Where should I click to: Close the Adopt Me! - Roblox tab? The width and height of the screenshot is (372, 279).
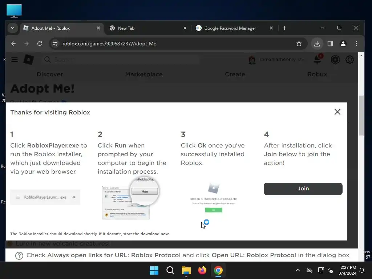pyautogui.click(x=98, y=28)
